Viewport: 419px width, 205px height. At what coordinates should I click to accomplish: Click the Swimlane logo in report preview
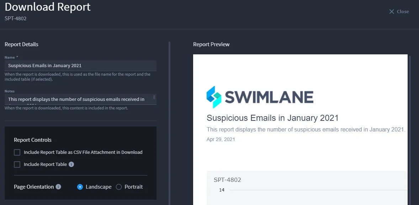pyautogui.click(x=260, y=97)
